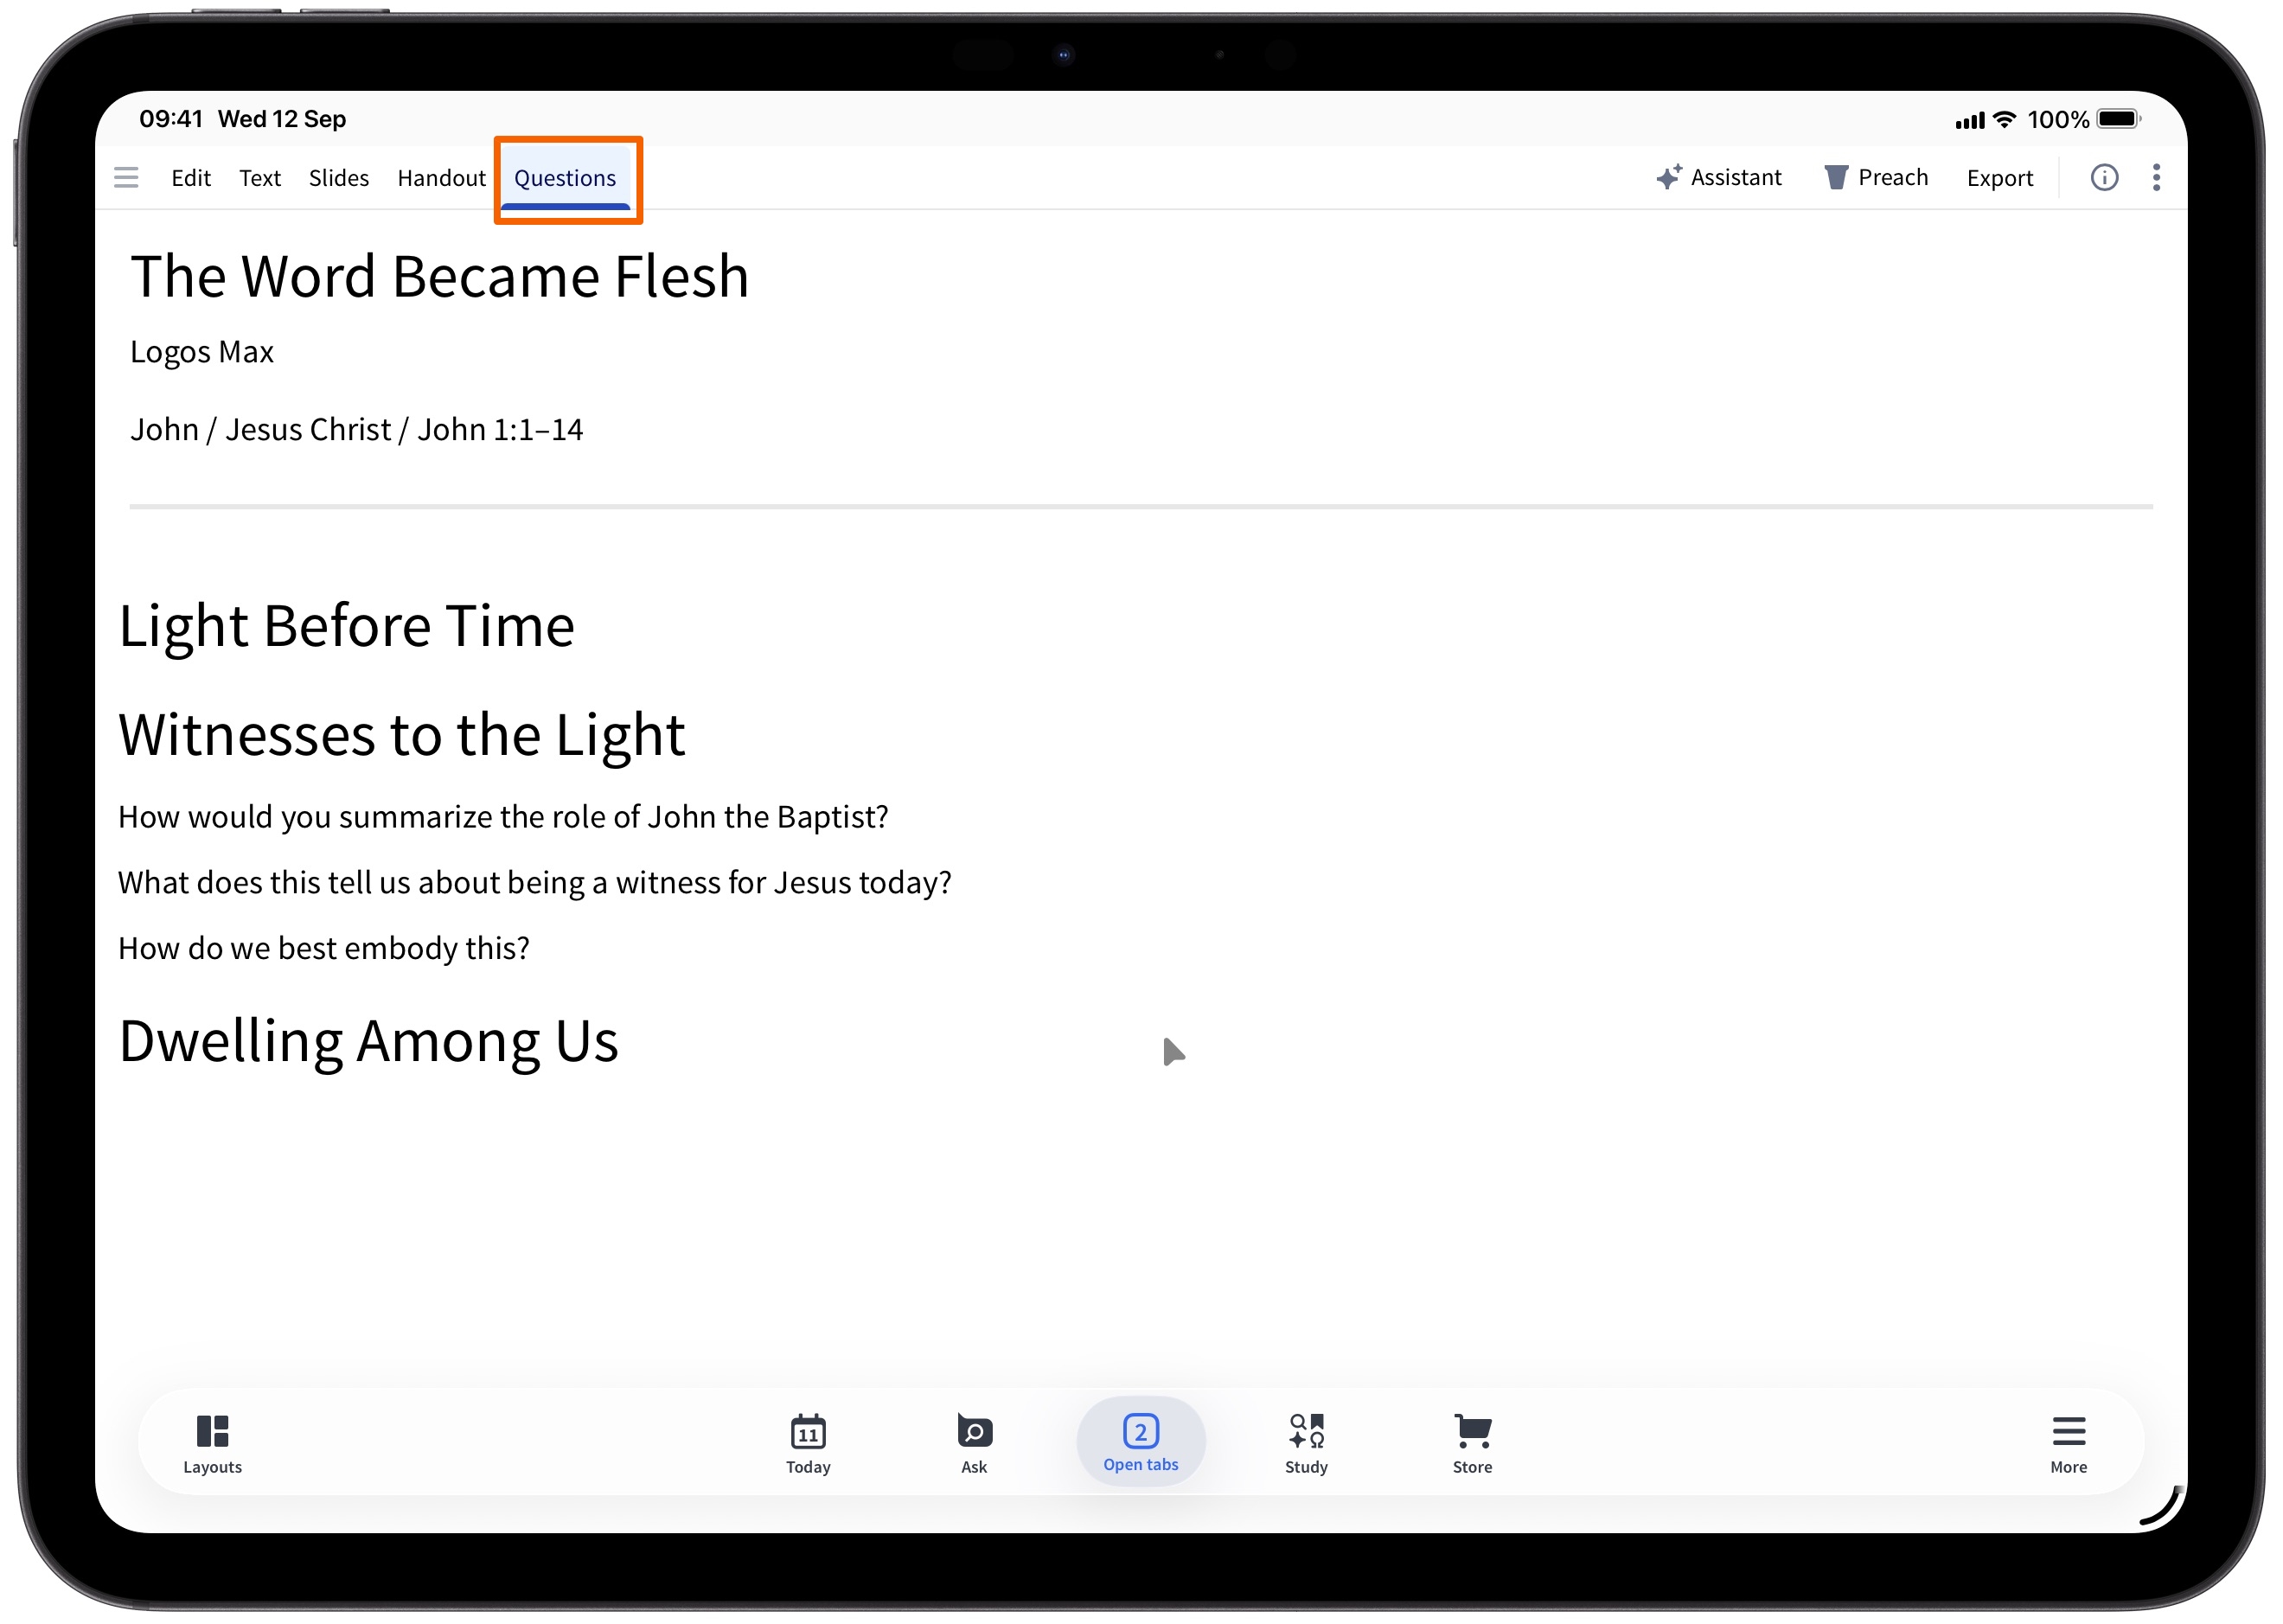Open the info circle icon
2283x1624 pixels.
(x=2104, y=178)
